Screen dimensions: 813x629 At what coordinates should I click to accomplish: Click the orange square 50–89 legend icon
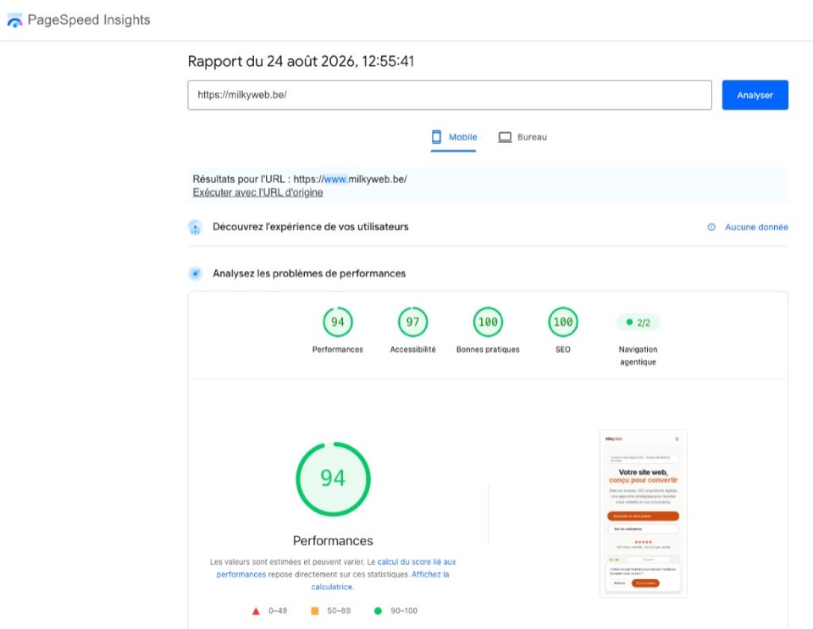[315, 611]
